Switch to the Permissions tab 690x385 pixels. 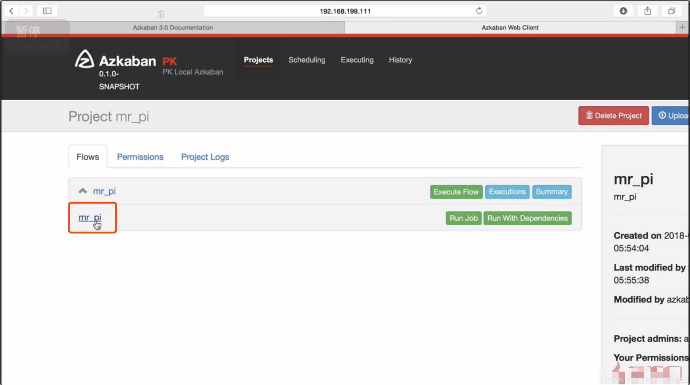click(140, 157)
